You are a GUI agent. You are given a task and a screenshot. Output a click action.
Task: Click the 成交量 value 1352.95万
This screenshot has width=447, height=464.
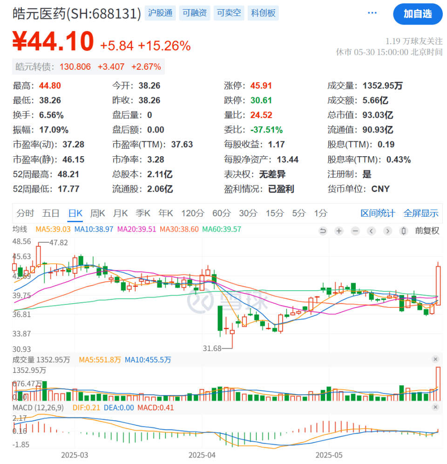click(x=383, y=86)
